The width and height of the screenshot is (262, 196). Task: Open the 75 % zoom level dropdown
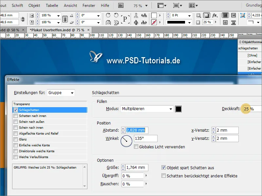coord(146,6)
